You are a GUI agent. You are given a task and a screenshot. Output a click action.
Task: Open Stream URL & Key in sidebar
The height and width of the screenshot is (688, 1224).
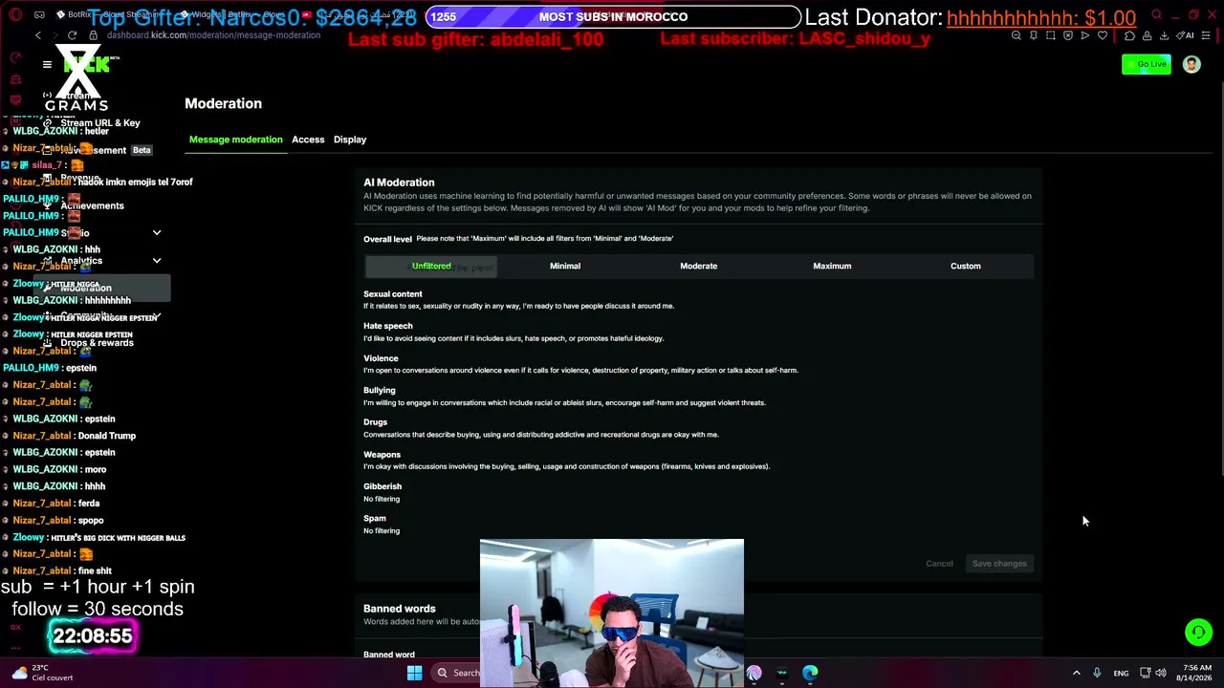(x=100, y=123)
